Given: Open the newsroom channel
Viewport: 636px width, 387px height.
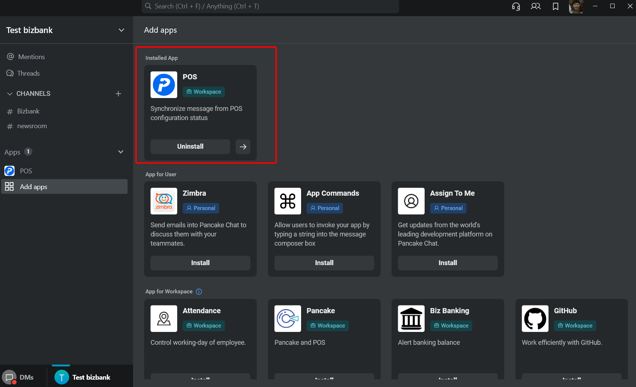Looking at the screenshot, I should [x=32, y=126].
